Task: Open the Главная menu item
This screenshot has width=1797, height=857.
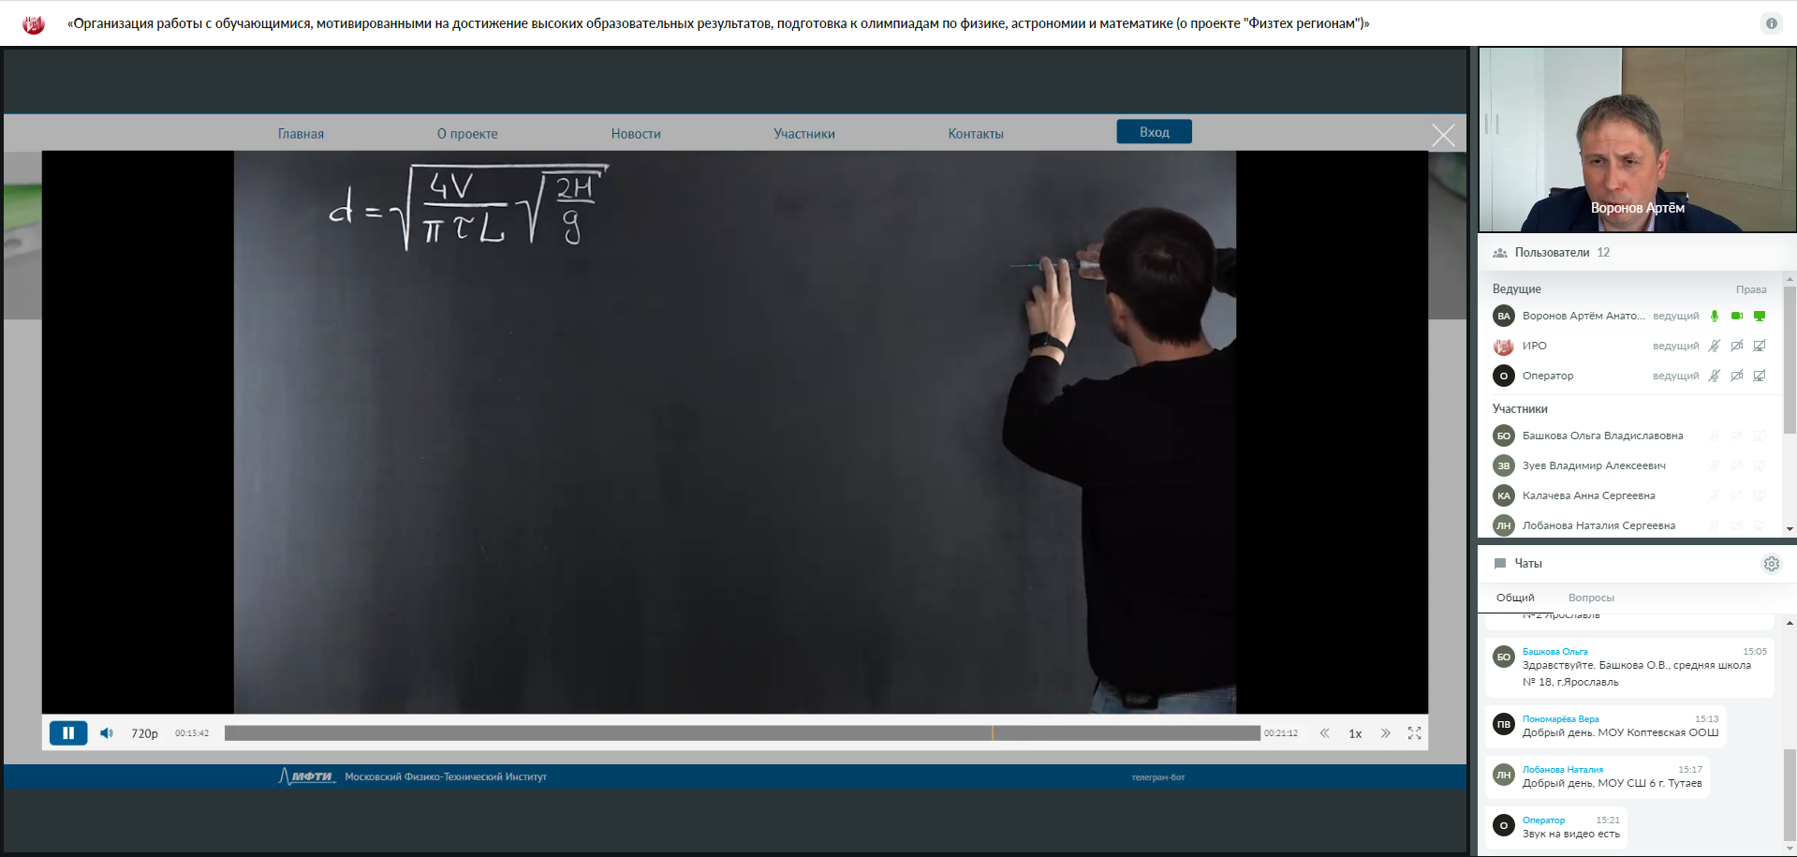Action: pyautogui.click(x=301, y=134)
